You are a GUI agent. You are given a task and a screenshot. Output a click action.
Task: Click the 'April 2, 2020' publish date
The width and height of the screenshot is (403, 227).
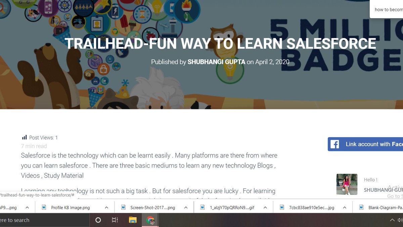click(272, 62)
